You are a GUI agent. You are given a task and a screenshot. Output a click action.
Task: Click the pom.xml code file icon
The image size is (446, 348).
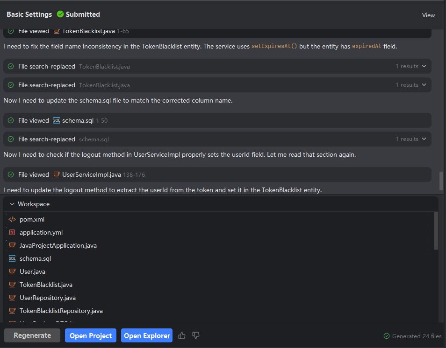point(12,219)
